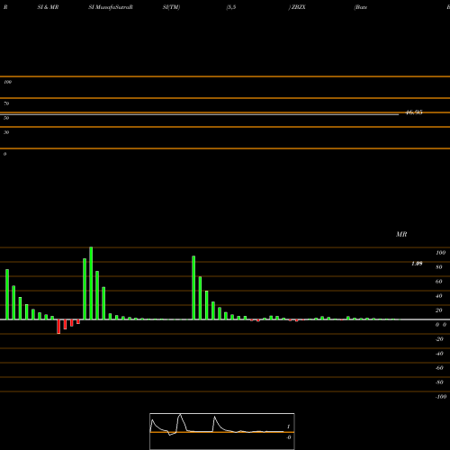The image size is (450, 450).
Task: Click the ZBZX ticker text in header
Action: (x=299, y=7)
